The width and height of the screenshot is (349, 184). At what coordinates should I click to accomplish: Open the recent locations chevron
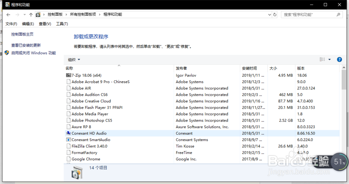24,15
